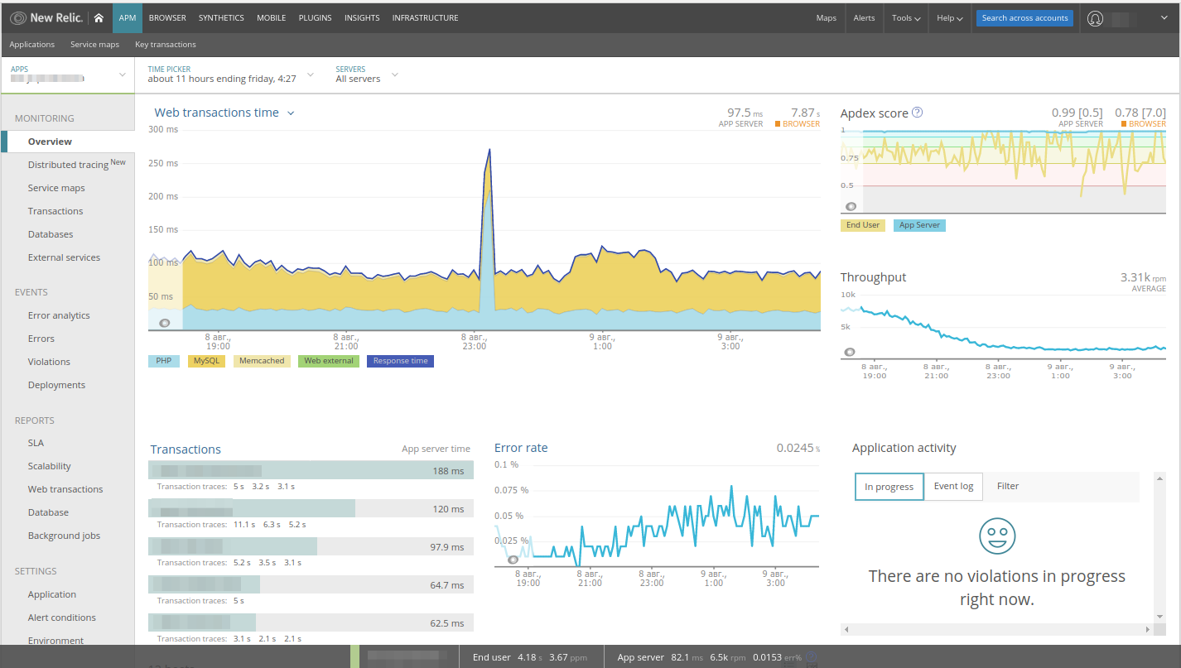
Task: Toggle the End User series on the Apdex chart
Action: pos(862,224)
